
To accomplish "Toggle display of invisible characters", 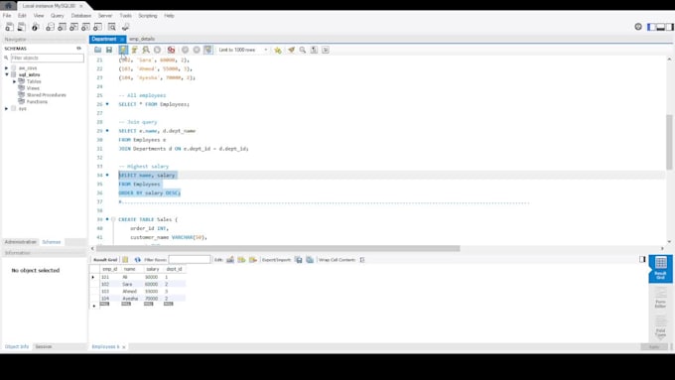I will [315, 50].
